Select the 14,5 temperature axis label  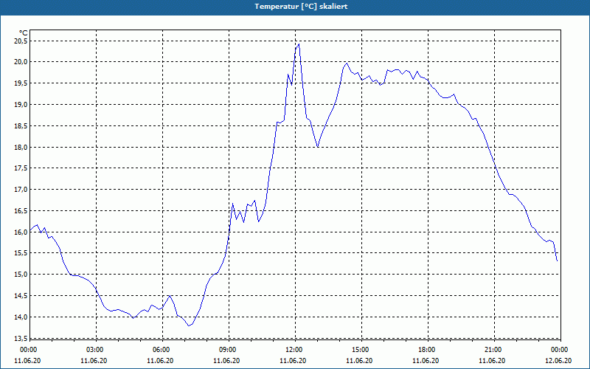coord(21,296)
